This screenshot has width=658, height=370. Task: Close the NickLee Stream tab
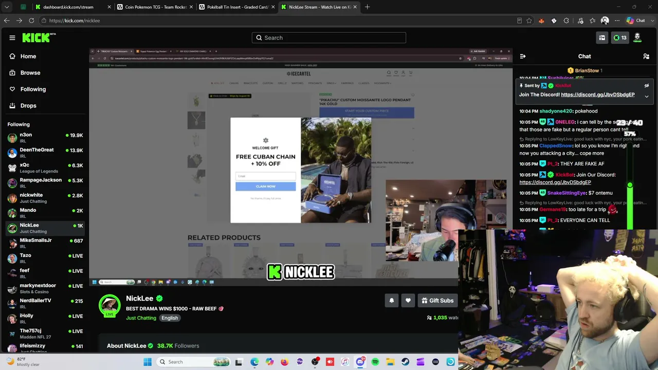pyautogui.click(x=354, y=7)
